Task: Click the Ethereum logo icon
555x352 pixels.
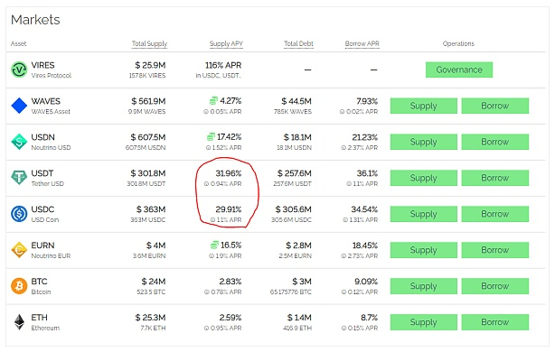Action: point(19,322)
